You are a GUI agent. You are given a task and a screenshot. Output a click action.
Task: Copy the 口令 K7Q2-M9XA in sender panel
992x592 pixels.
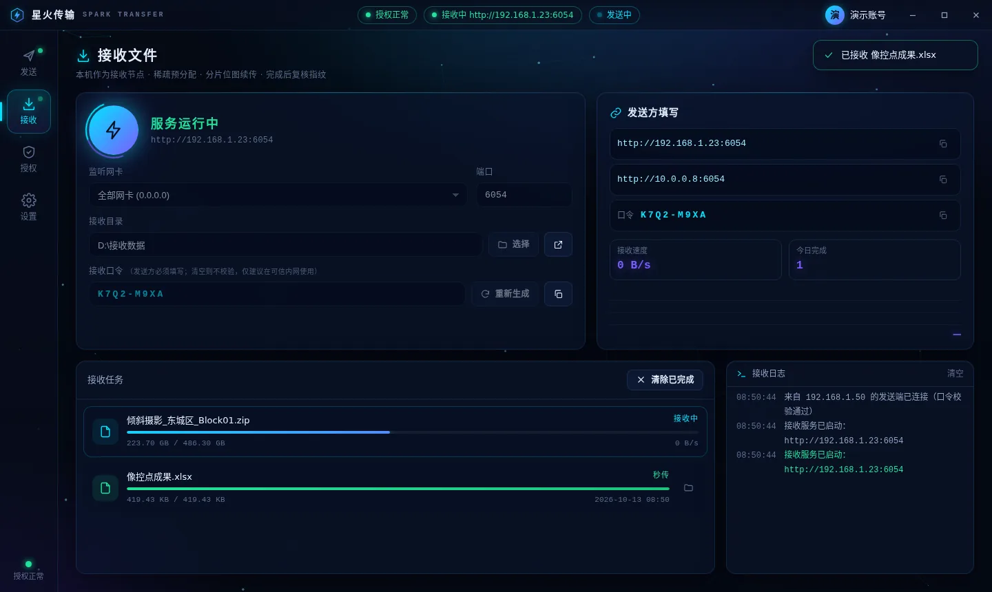point(943,215)
